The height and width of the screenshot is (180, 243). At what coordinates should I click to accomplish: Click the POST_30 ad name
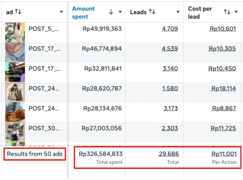click(x=44, y=128)
